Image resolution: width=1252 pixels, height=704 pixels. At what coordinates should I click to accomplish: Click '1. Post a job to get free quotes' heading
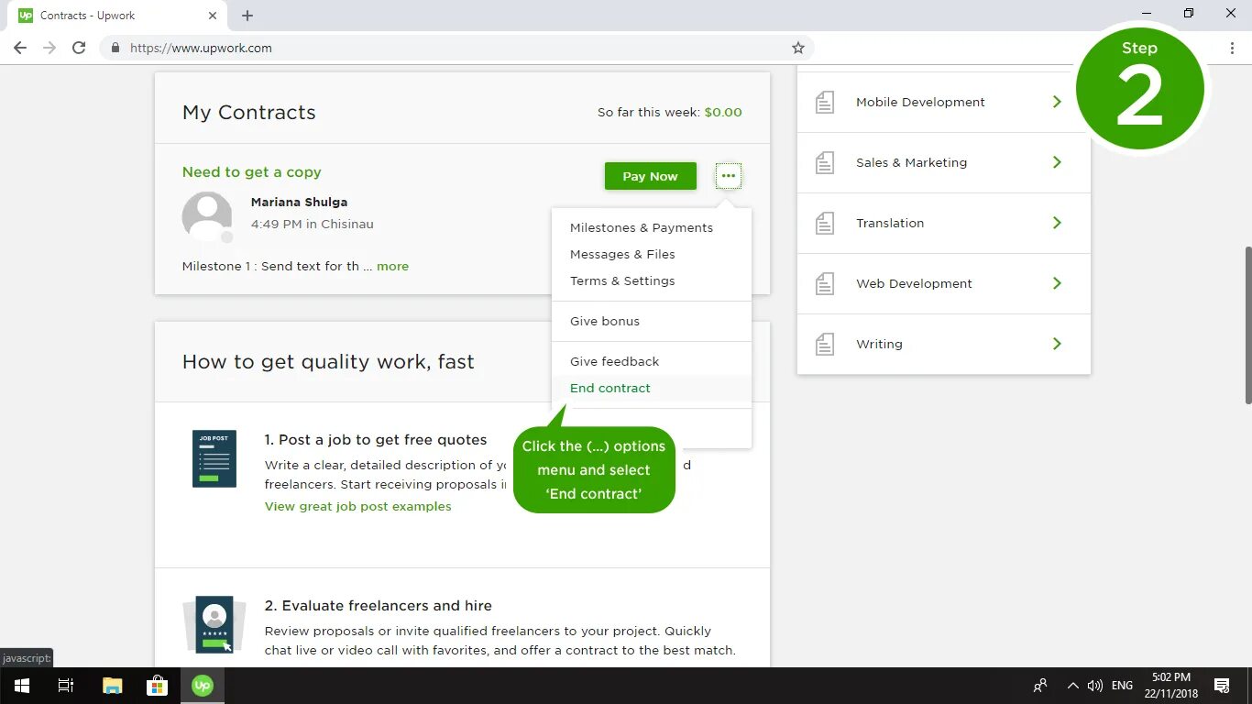(x=376, y=439)
